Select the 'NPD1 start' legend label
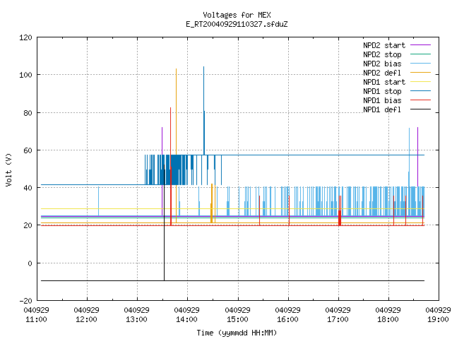The image size is (452, 339). click(x=384, y=82)
